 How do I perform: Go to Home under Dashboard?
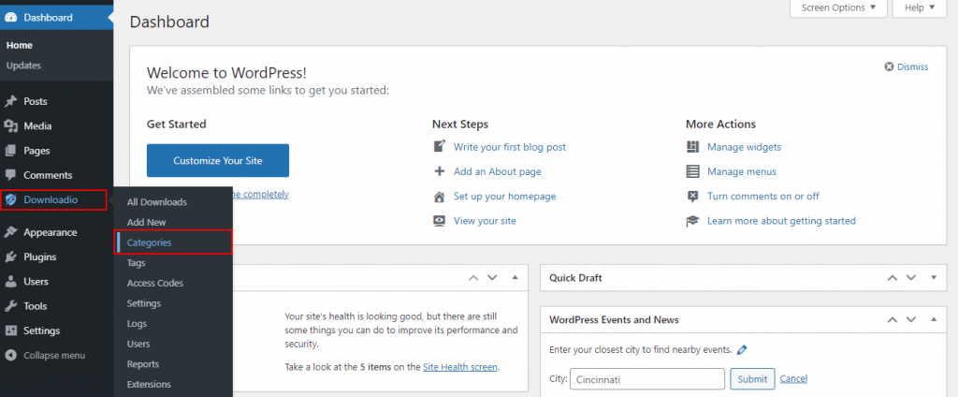20,45
